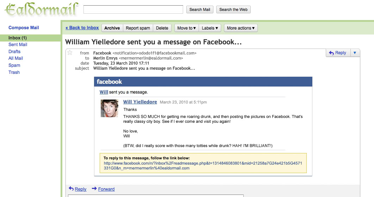Open the Sent Mail folder
The height and width of the screenshot is (197, 374).
coord(18,45)
